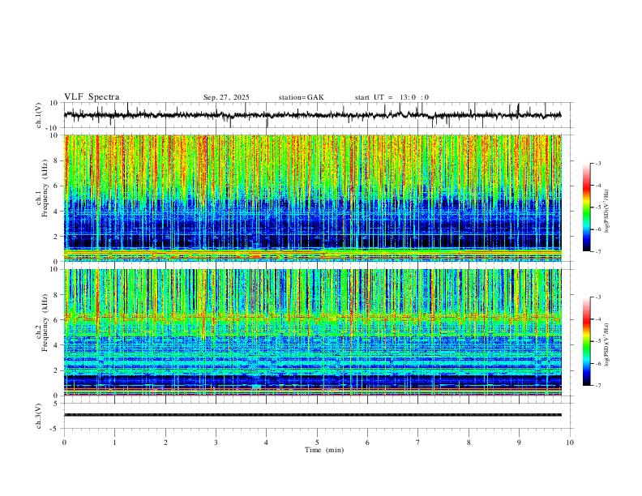Screen dimensions: 642x496
Task: Click the time axis tick label "5"
Action: coord(317,443)
